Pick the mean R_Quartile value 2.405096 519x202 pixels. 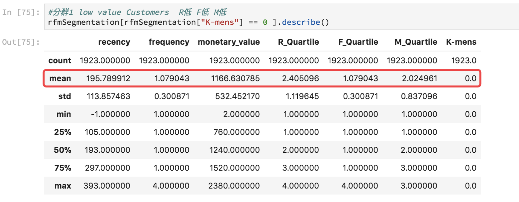point(300,78)
